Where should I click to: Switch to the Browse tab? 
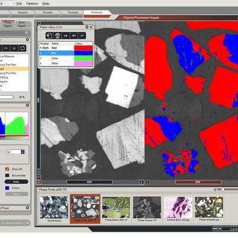click(x=48, y=12)
